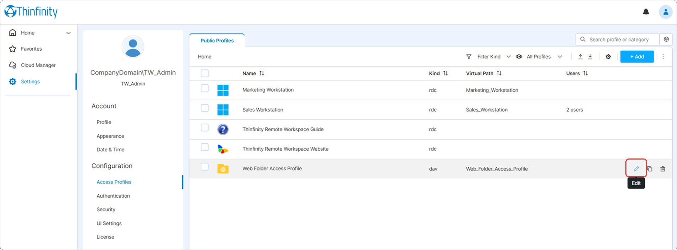Open Authentication configuration
The image size is (677, 250).
point(113,196)
